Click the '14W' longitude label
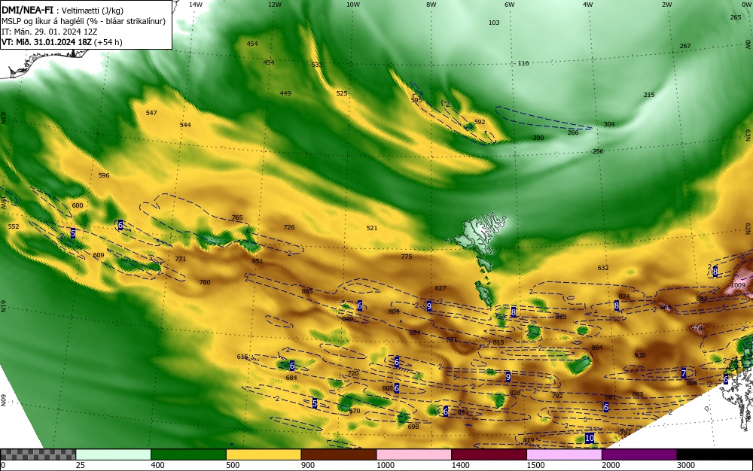This screenshot has width=753, height=471. coord(196,5)
